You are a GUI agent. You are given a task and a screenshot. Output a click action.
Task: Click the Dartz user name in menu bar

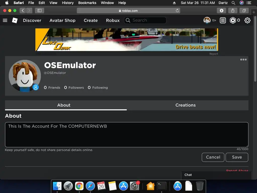[223, 3]
